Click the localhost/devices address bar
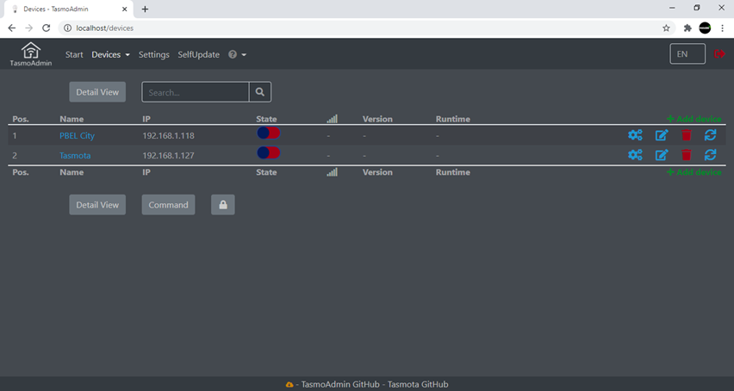This screenshot has width=734, height=391. [365, 28]
